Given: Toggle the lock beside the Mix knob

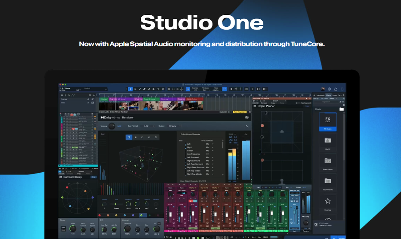Looking at the screenshot, I should click(159, 224).
